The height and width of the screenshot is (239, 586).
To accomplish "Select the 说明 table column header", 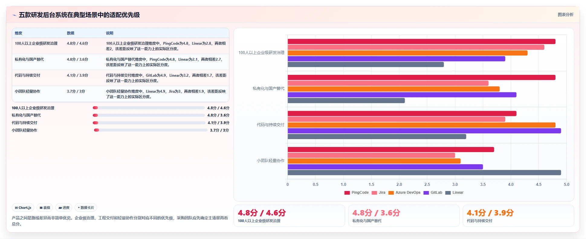I will [109, 33].
